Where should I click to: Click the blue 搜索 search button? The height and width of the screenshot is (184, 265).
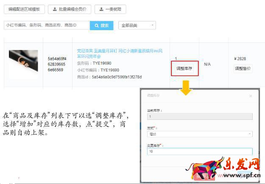[102, 25]
